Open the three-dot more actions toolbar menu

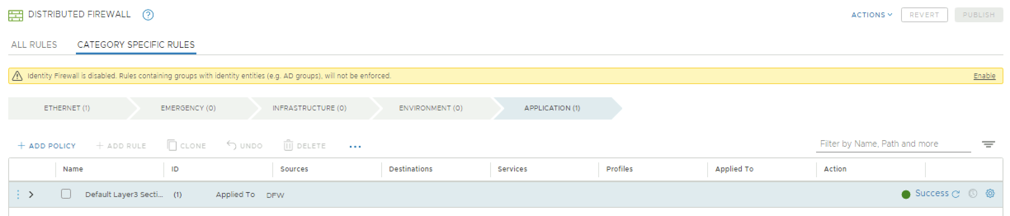click(x=355, y=146)
